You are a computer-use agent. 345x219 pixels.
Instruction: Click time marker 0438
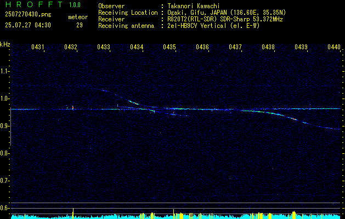tap(268, 47)
